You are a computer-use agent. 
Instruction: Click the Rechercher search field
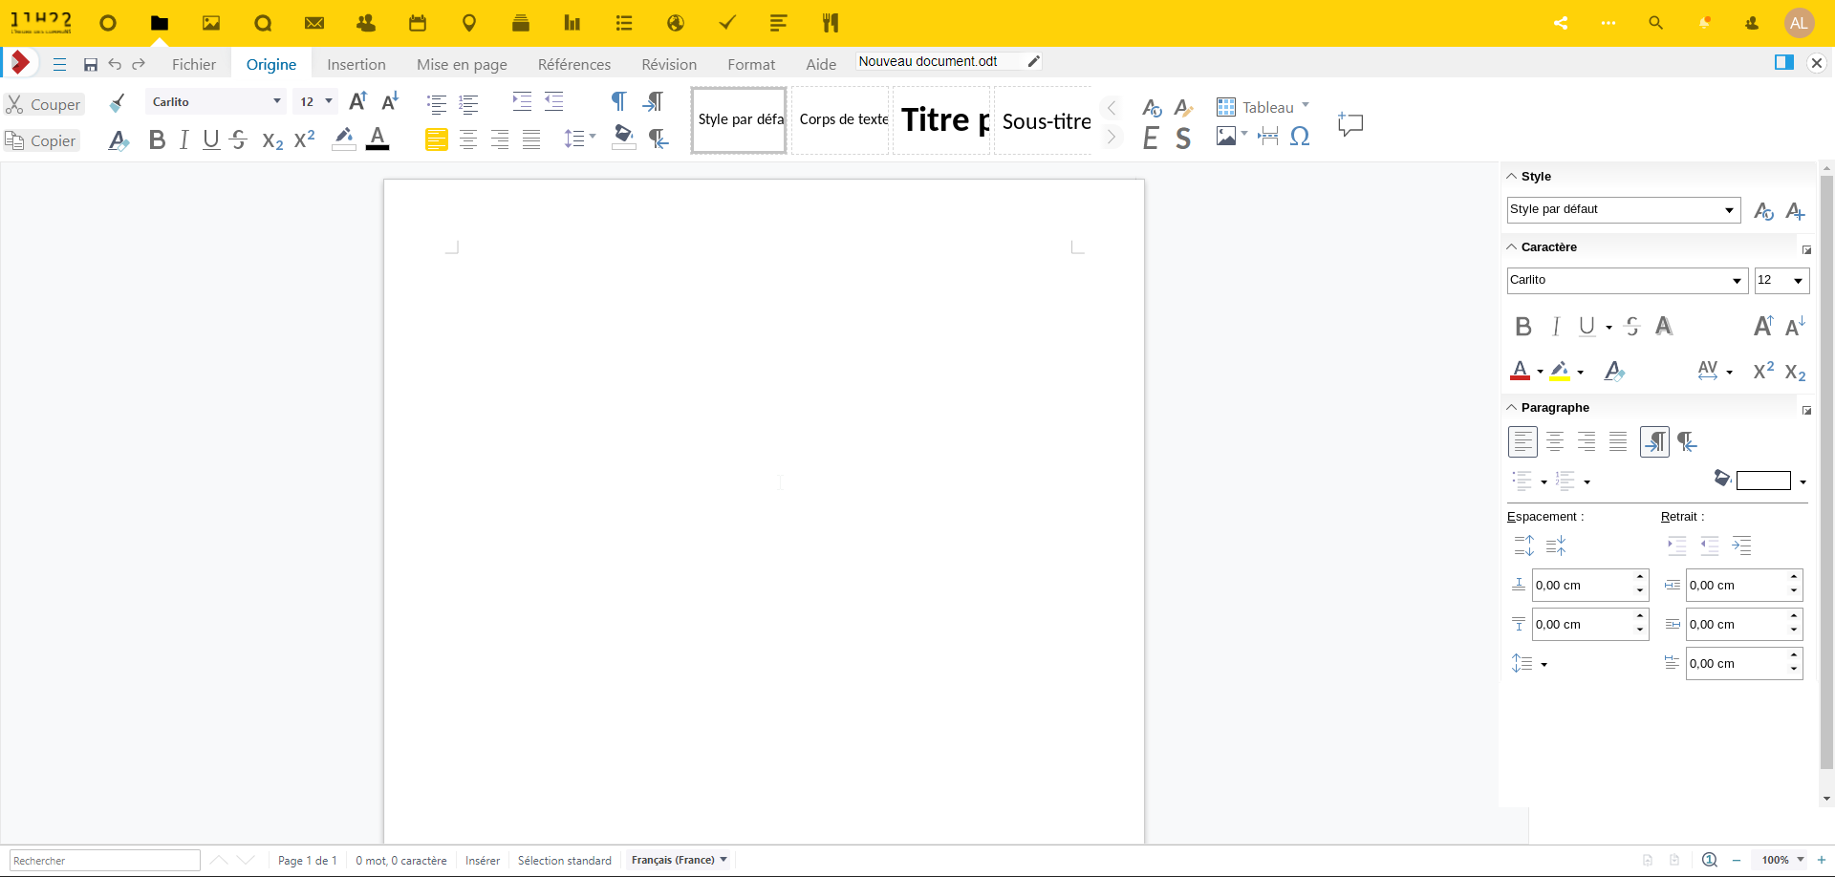click(x=104, y=861)
